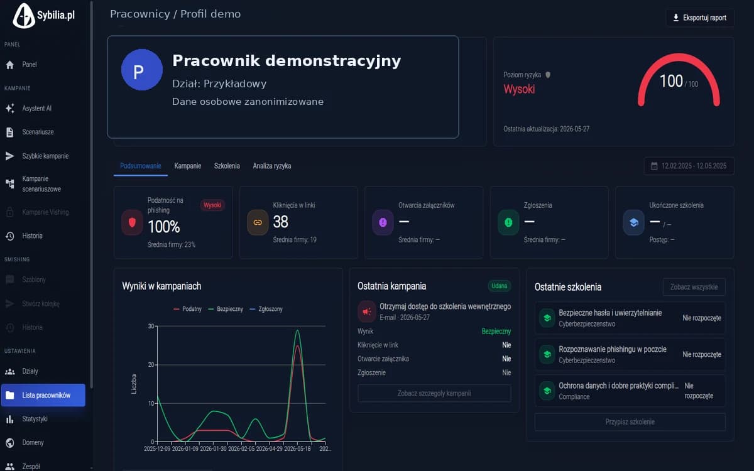The height and width of the screenshot is (471, 754).
Task: Click the graduation cap Ukończone szkolenia icon
Action: pyautogui.click(x=633, y=222)
